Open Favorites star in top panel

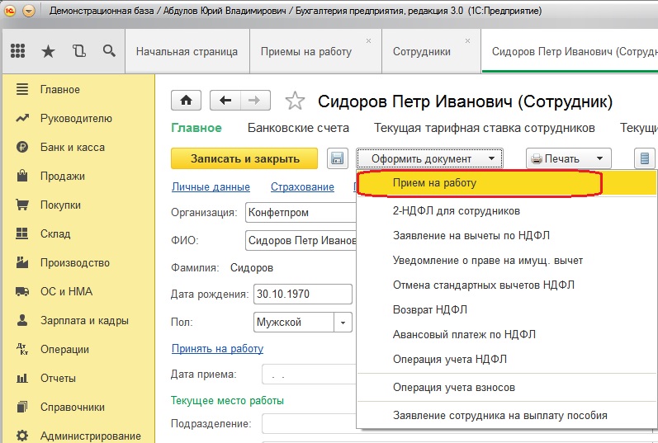48,52
